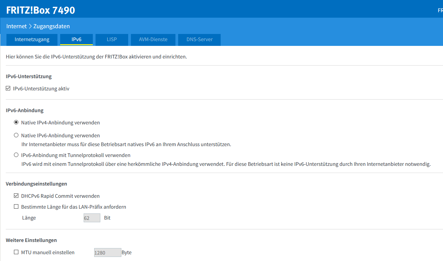Open the Internetzugang tab
The image size is (443, 261).
tap(32, 39)
